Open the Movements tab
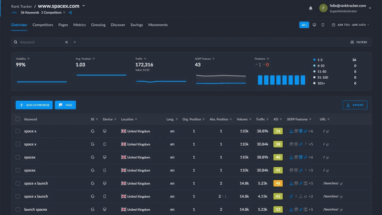Image resolution: width=382 pixels, height=215 pixels. tap(158, 25)
